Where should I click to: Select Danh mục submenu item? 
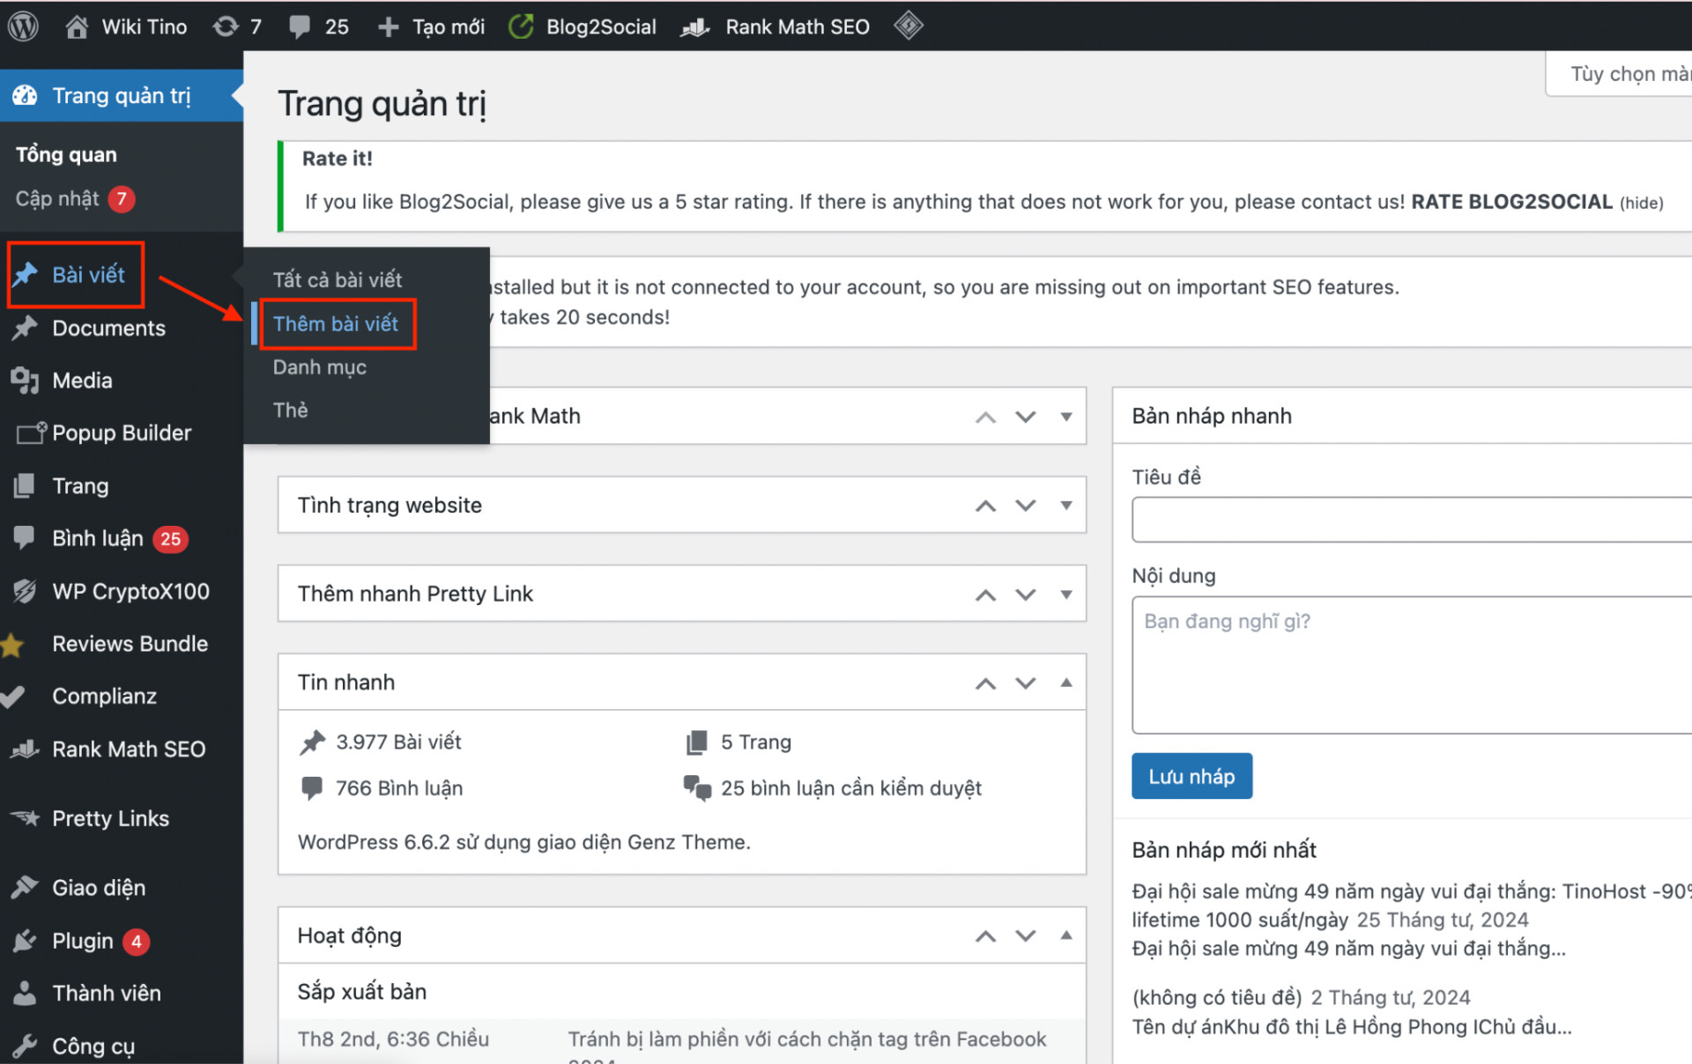320,367
